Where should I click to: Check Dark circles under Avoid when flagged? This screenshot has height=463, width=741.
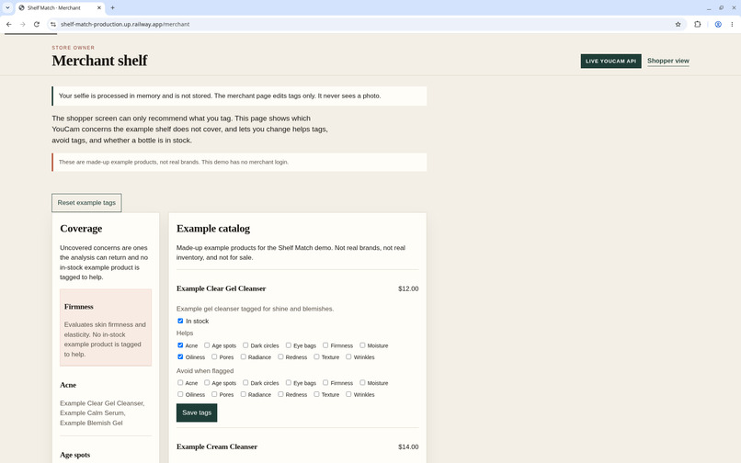pos(245,383)
